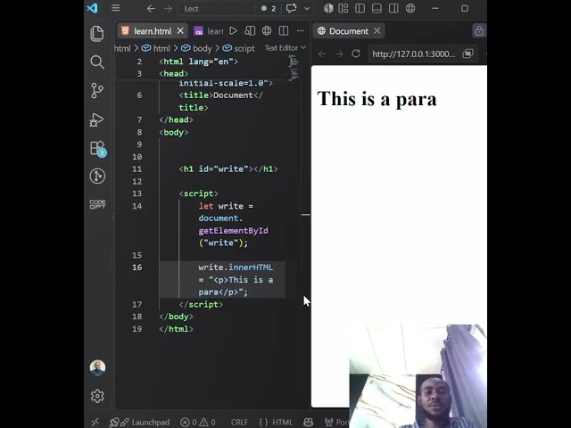Click the globe icon in title bar
The image size is (571, 428).
tap(410, 8)
